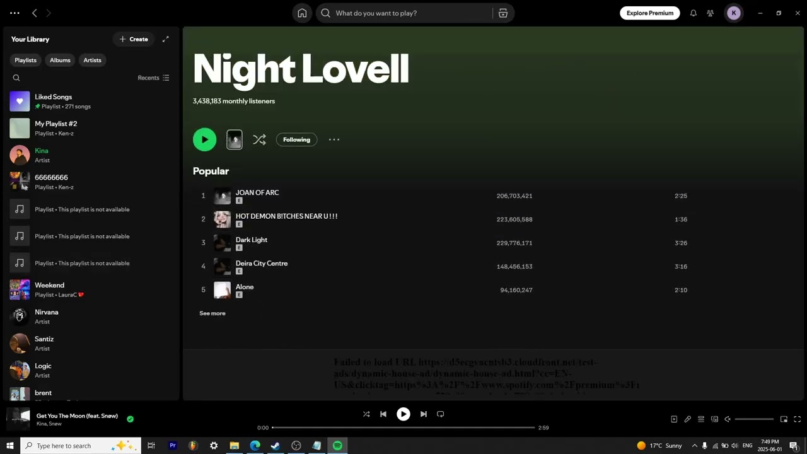
Task: Go forward with the right arrow
Action: 49,13
